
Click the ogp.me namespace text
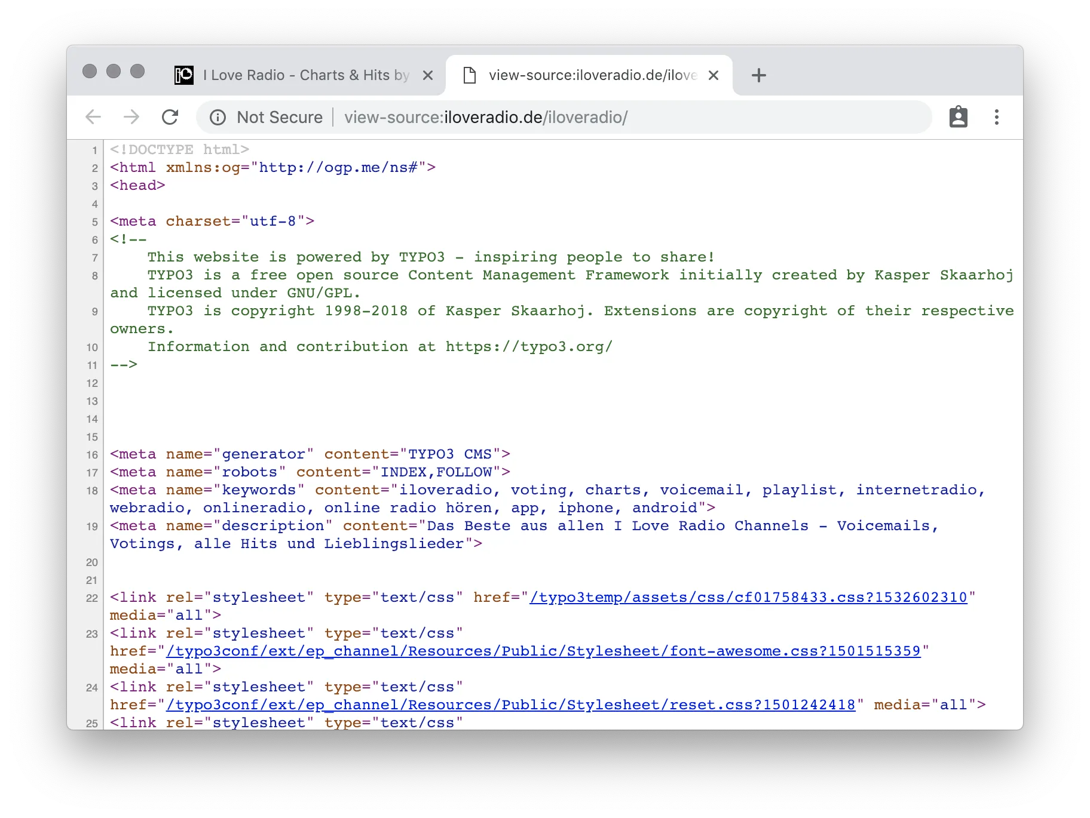(338, 167)
